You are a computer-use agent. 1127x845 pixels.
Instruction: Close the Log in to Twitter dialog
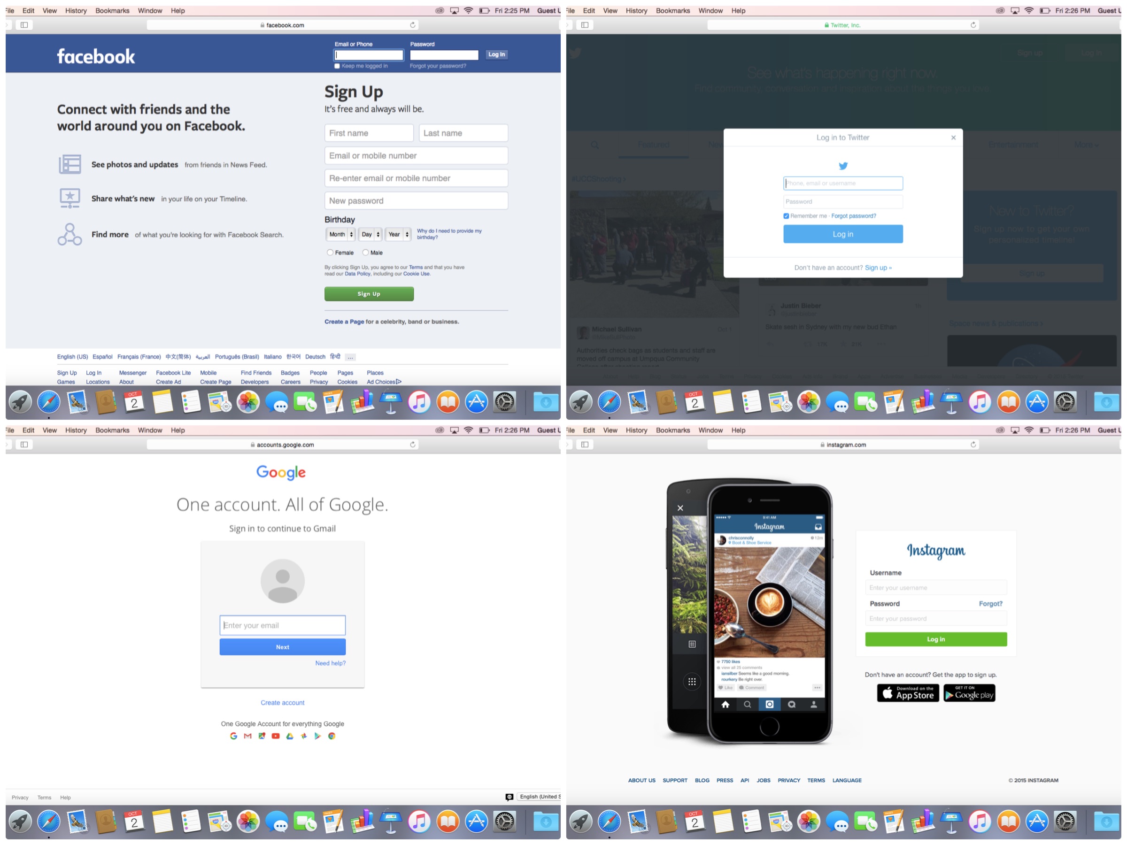pyautogui.click(x=953, y=138)
